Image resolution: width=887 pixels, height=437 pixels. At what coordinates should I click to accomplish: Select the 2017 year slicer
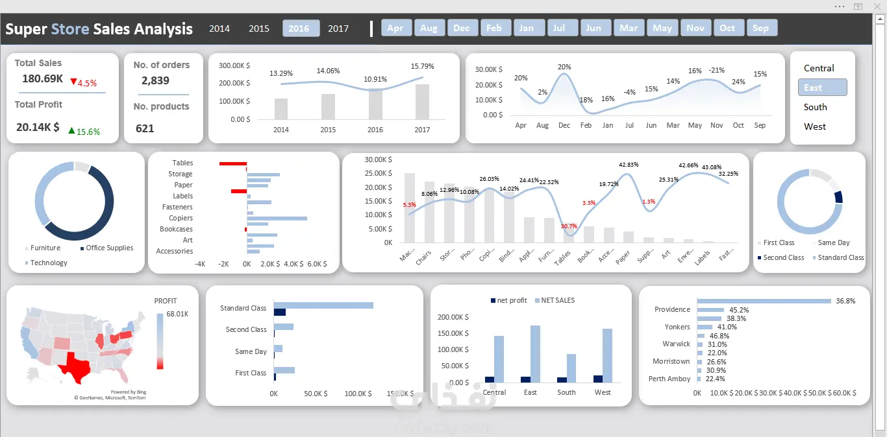click(338, 29)
